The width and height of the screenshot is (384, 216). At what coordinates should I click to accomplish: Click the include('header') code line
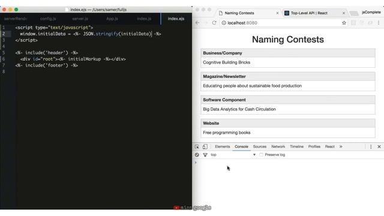click(x=47, y=53)
